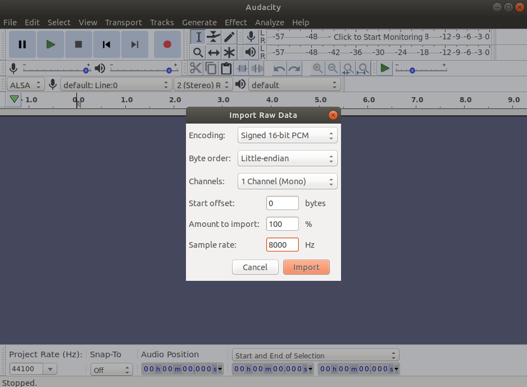
Task: Click the recording volume slider handle
Action: [86, 70]
